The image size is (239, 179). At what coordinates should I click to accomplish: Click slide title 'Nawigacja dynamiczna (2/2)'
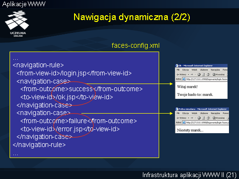point(132,17)
